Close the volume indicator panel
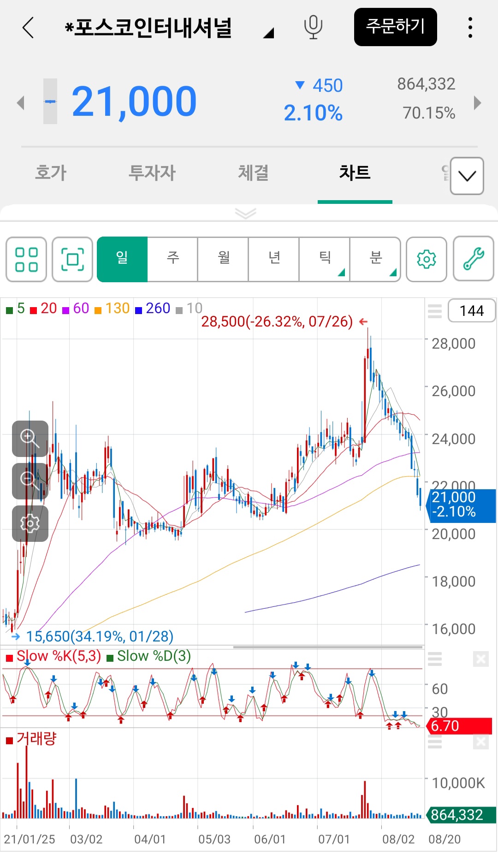This screenshot has height=855, width=498. pos(480,741)
